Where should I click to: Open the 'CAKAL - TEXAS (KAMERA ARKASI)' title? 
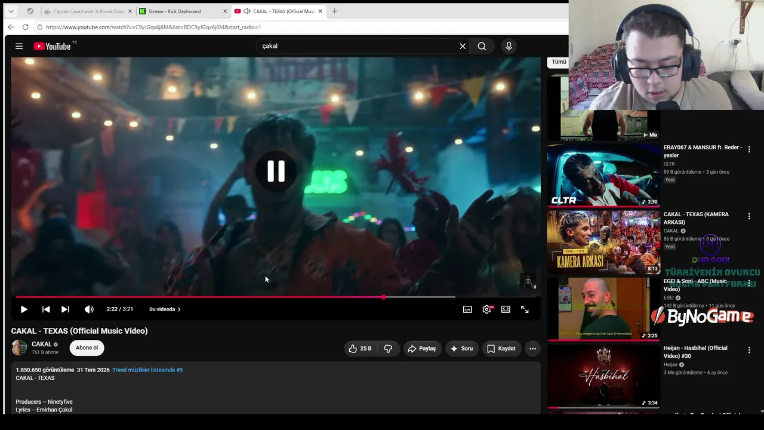coord(696,218)
